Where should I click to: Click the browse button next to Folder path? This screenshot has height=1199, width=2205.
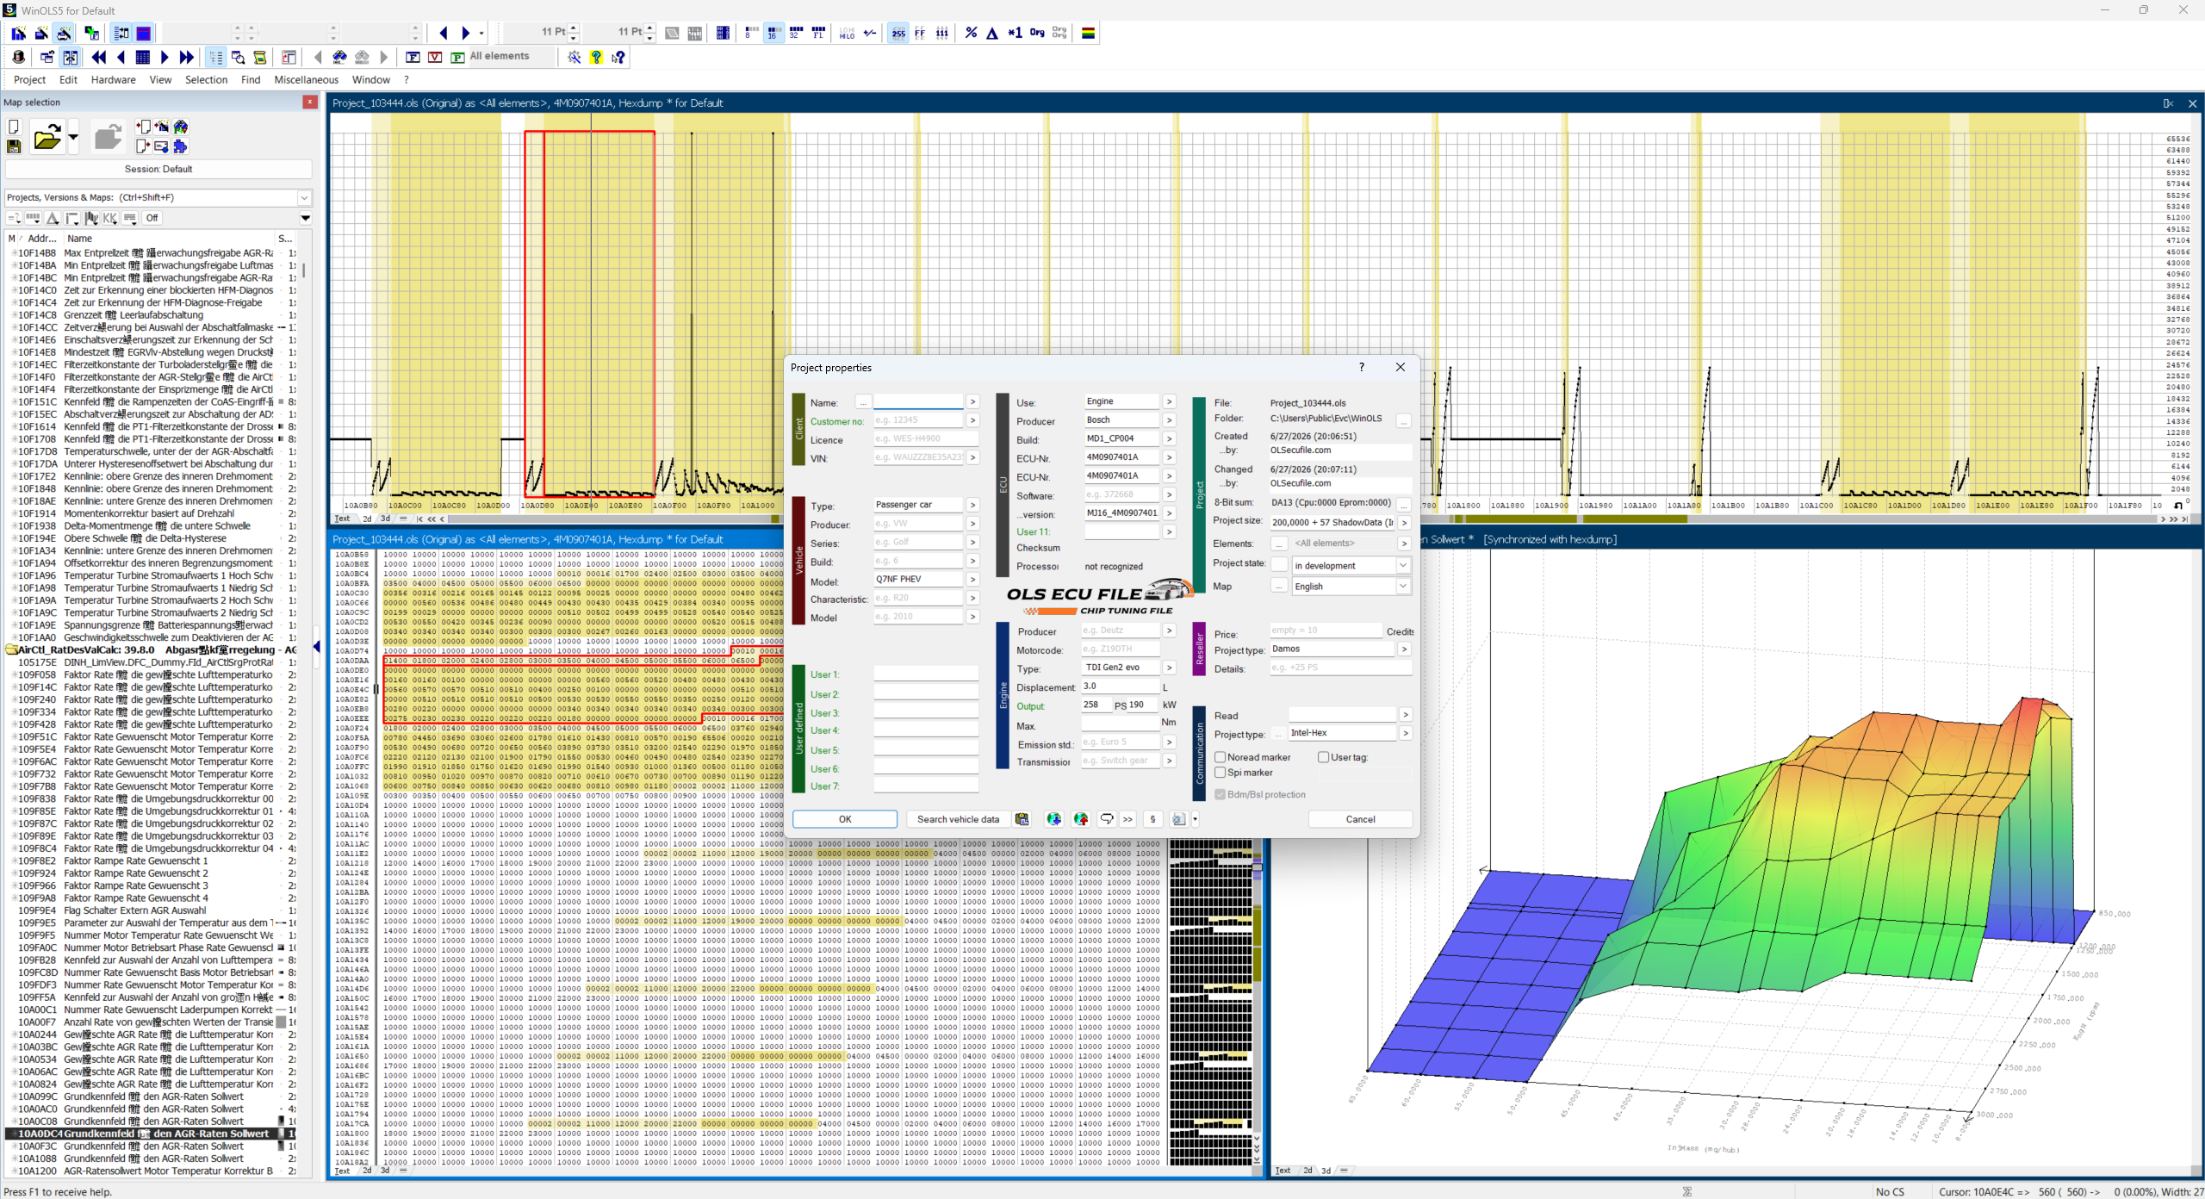pos(1404,420)
